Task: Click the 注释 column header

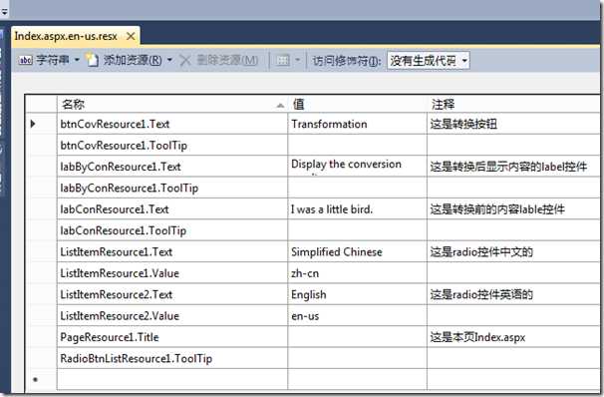Action: 513,104
